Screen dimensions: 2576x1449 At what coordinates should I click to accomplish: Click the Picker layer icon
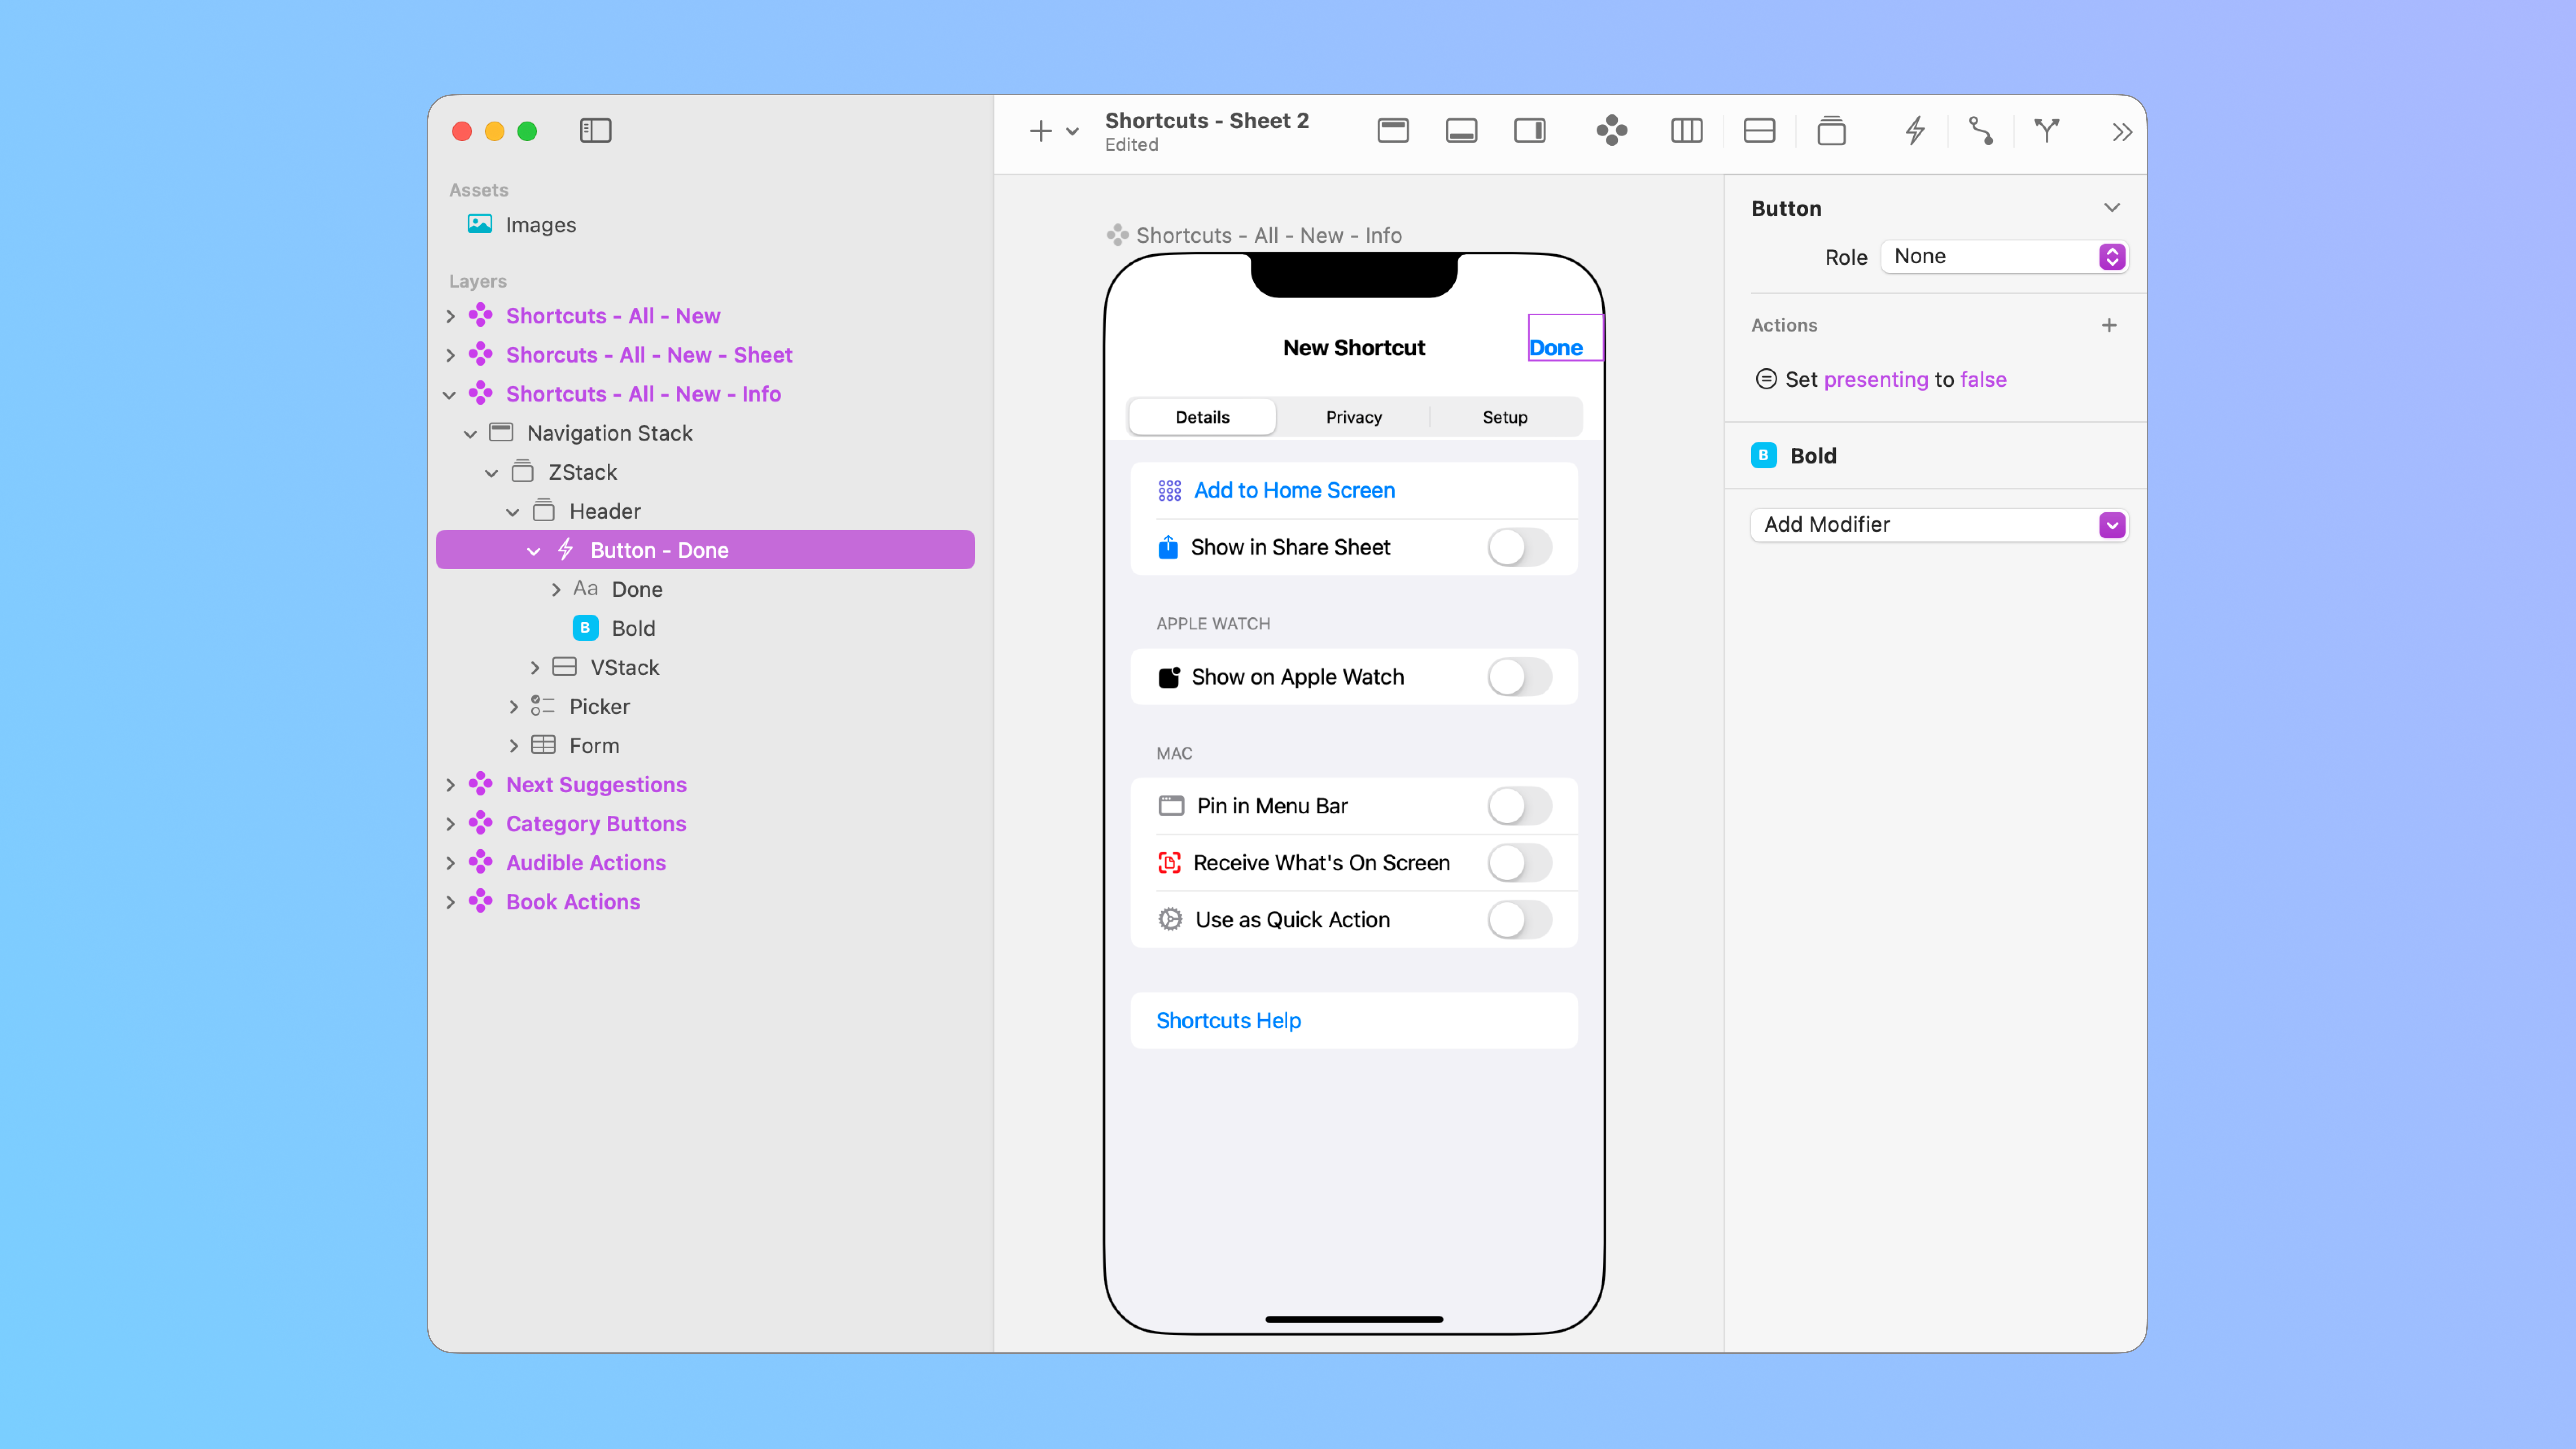coord(543,706)
